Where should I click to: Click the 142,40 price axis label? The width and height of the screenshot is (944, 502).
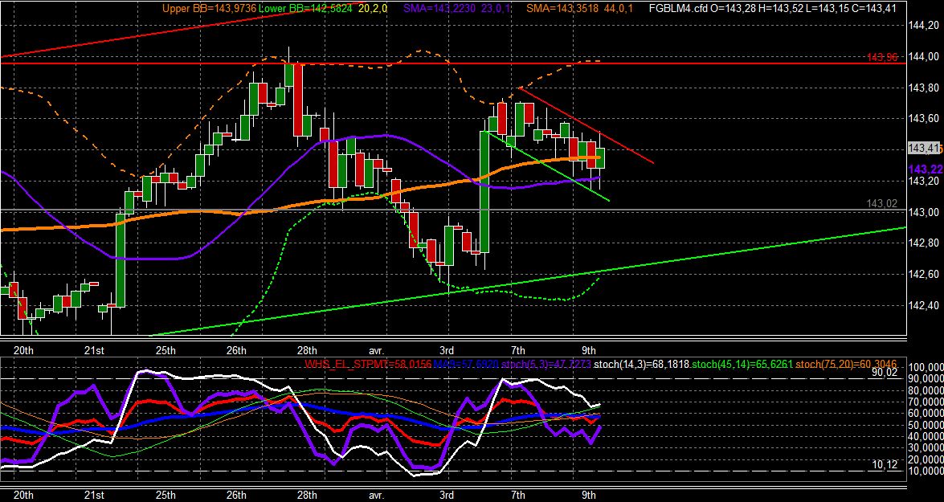pyautogui.click(x=924, y=305)
